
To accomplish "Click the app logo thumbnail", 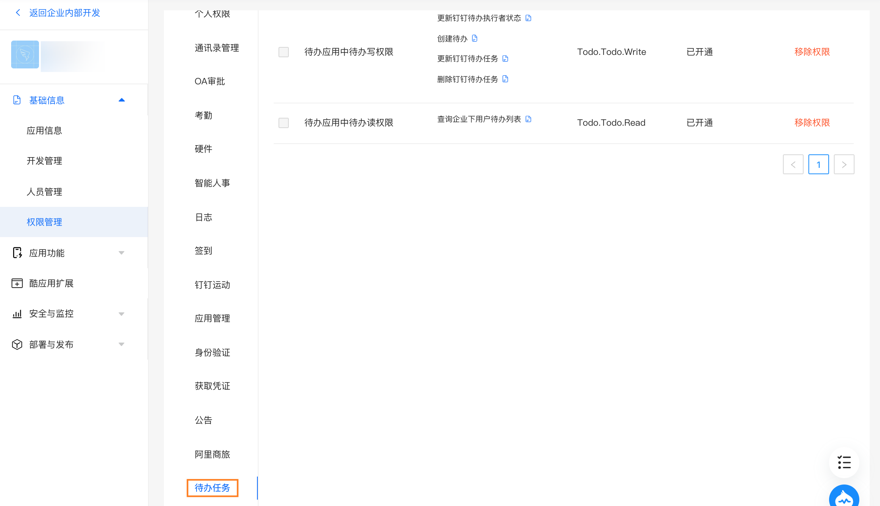I will 25,54.
